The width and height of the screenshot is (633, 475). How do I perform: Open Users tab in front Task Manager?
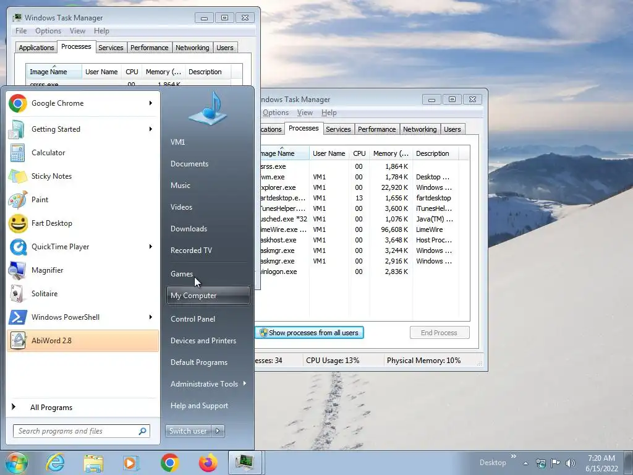coord(452,129)
